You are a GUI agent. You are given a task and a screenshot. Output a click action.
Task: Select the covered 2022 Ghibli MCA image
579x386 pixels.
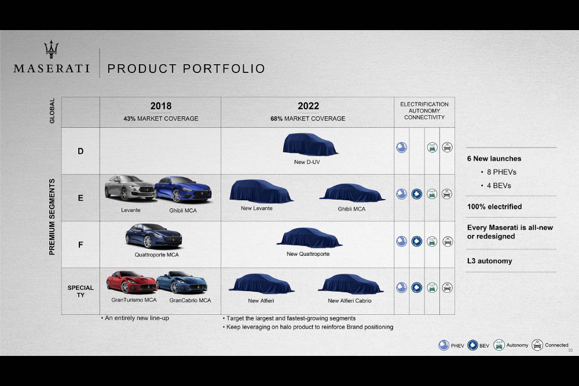tap(352, 193)
